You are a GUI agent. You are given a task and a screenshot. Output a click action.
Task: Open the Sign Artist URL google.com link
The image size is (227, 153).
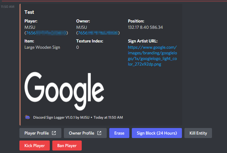152,56
